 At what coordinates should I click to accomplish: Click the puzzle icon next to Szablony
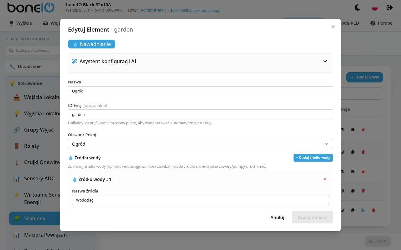[x=17, y=218]
